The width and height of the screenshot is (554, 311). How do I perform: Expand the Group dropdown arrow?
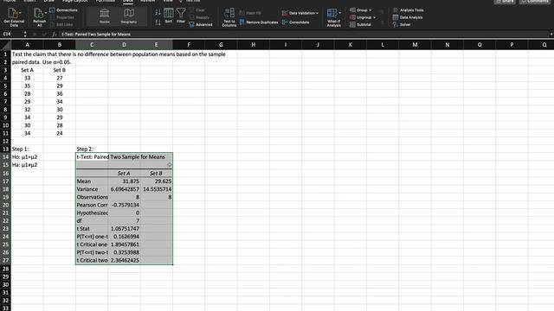click(370, 10)
